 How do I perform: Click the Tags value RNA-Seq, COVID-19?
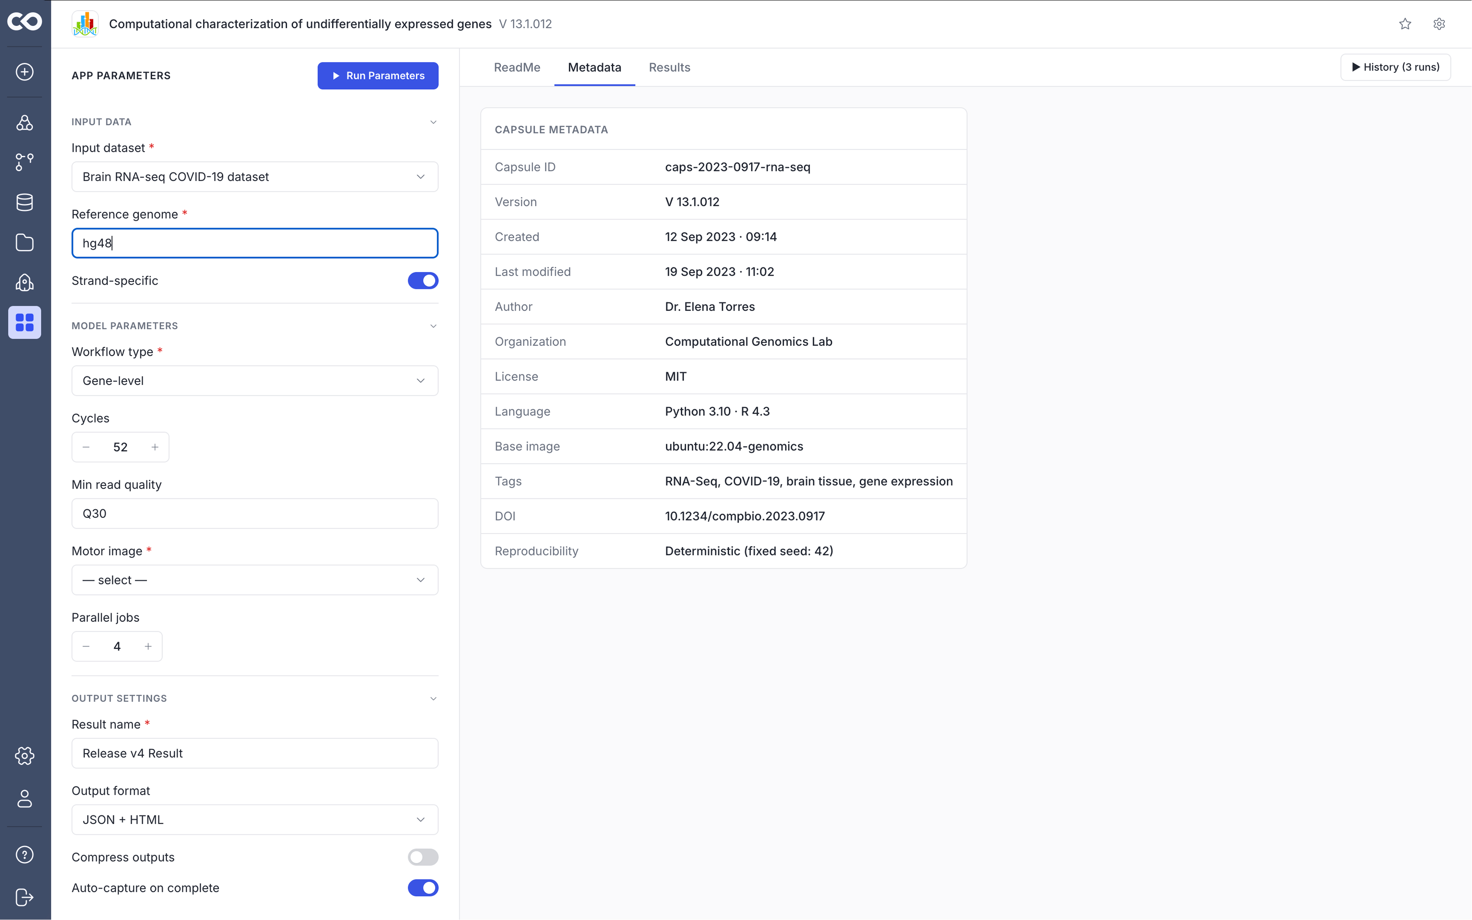(x=809, y=481)
